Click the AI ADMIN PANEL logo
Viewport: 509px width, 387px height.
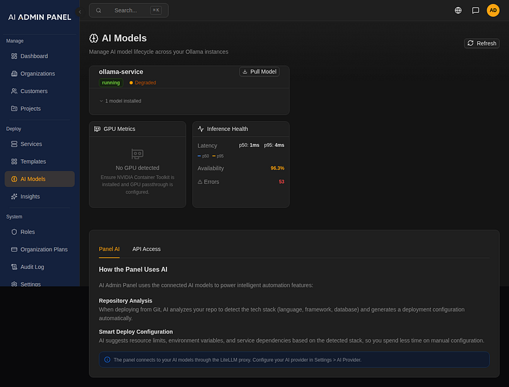click(39, 17)
